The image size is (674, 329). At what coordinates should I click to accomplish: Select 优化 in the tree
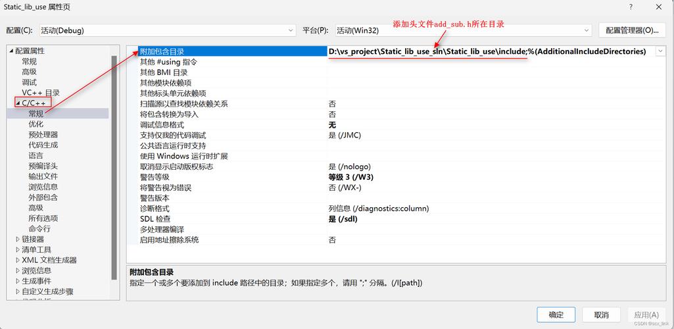point(36,124)
